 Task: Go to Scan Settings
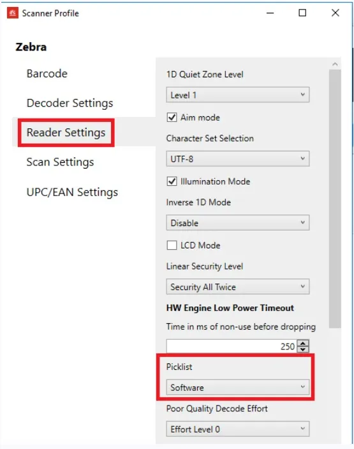click(x=60, y=162)
